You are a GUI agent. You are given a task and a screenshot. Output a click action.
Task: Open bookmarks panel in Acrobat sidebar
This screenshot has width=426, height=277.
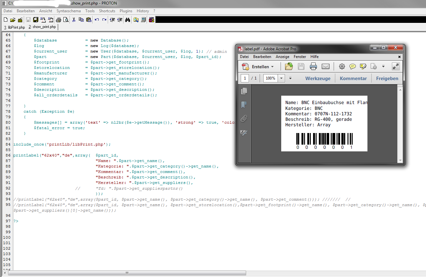click(244, 105)
